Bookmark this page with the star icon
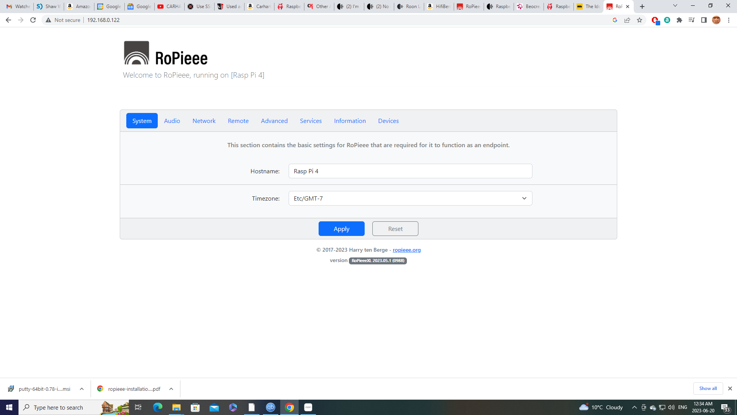 pyautogui.click(x=640, y=20)
